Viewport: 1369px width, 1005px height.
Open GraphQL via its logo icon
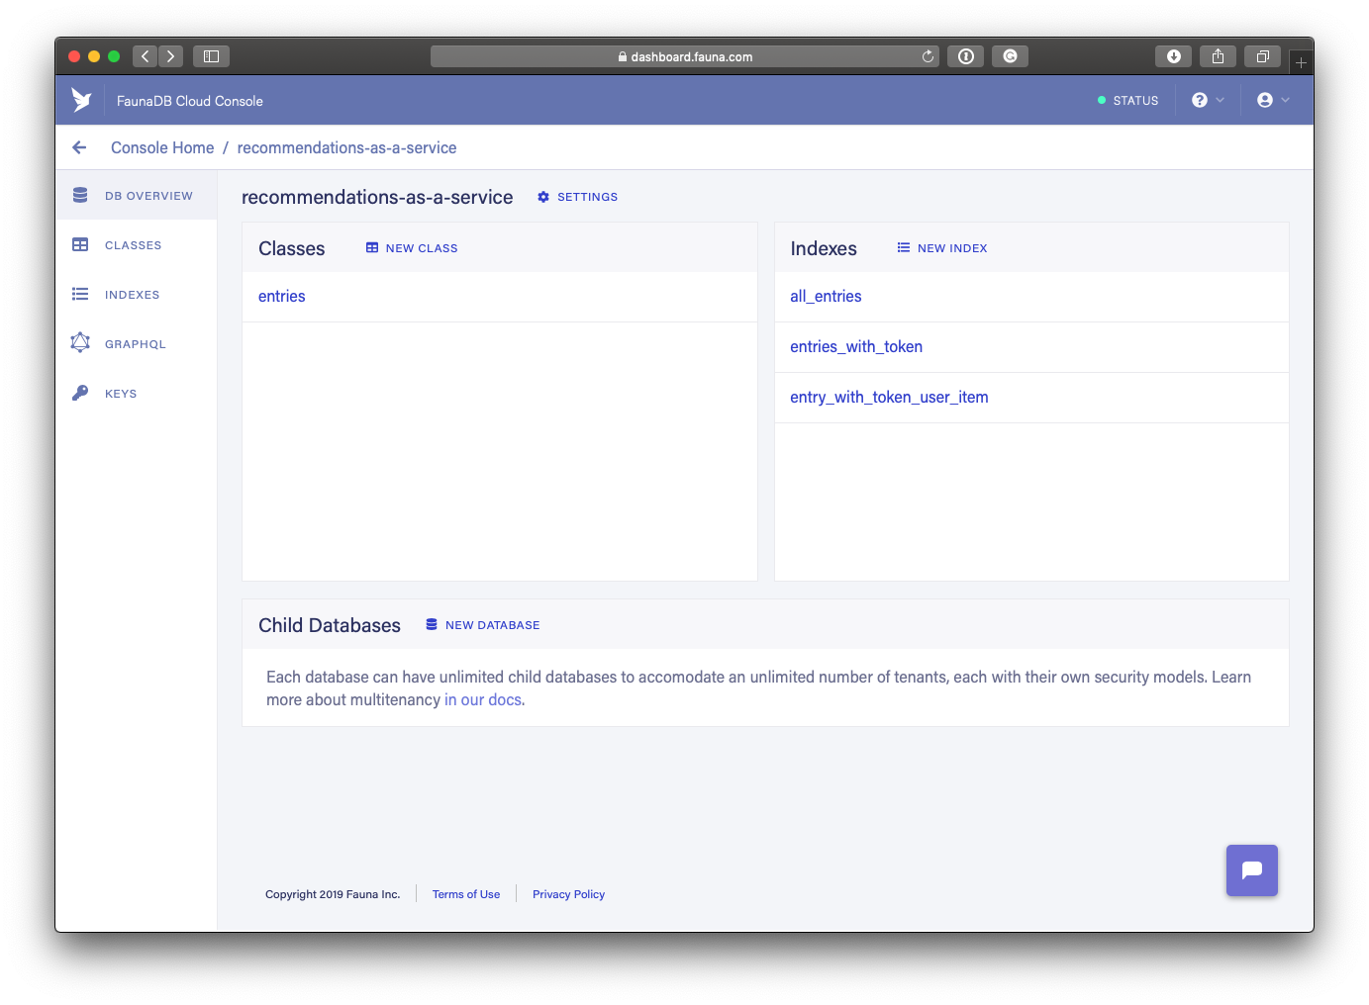pyautogui.click(x=80, y=343)
